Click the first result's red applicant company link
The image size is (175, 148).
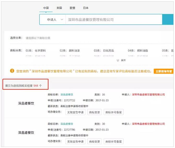tap(148, 95)
